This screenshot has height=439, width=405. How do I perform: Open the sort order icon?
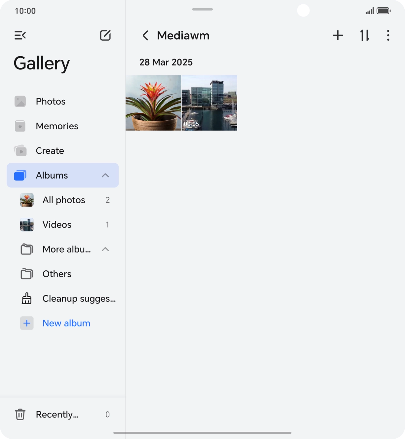pos(365,35)
